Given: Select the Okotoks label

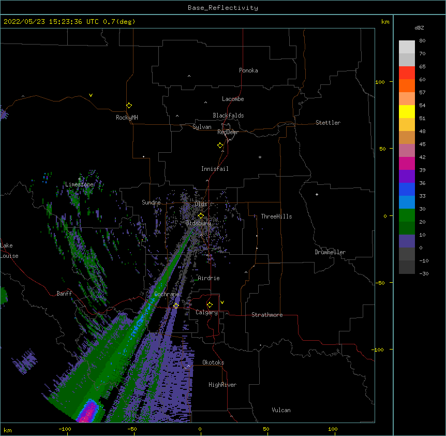Looking at the screenshot, I should 213,362.
